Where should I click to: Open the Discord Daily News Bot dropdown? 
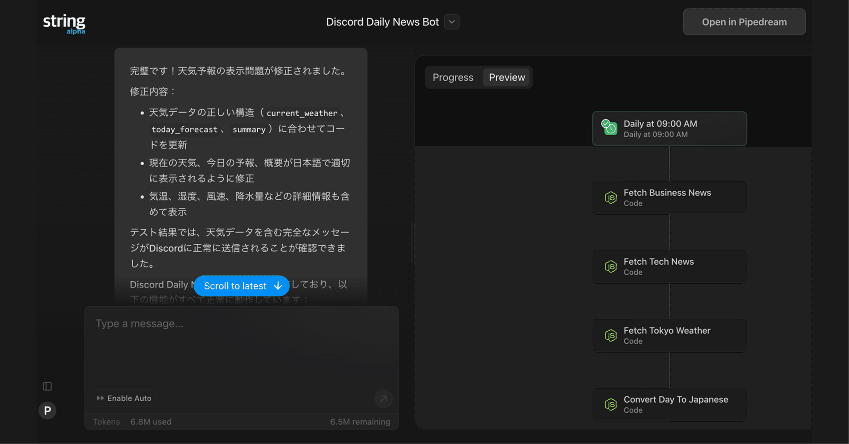(451, 22)
